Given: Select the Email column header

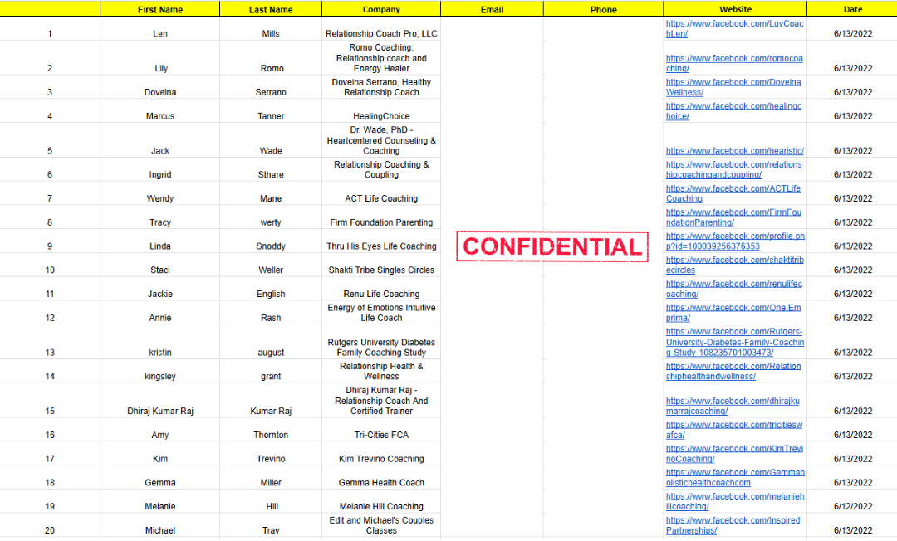Looking at the screenshot, I should (x=492, y=9).
